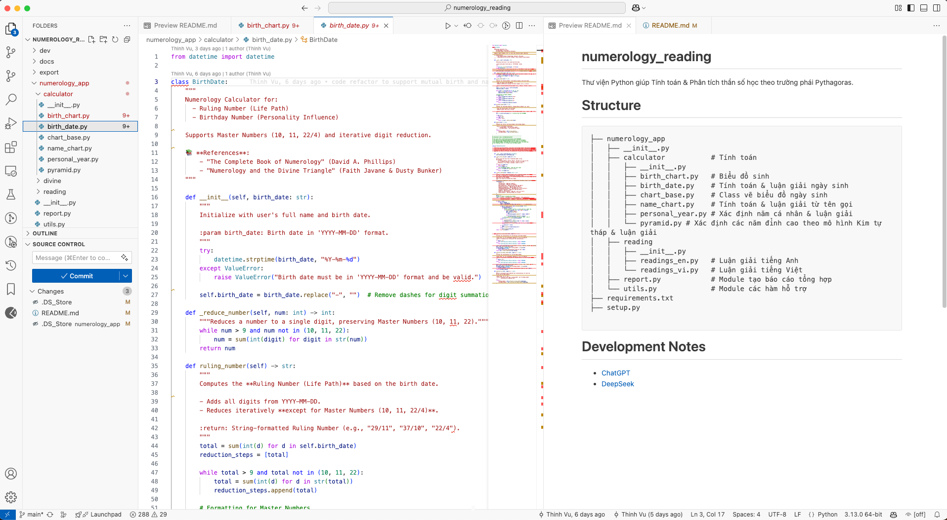This screenshot has height=520, width=947.
Task: Refresh the Explorer file tree
Action: (115, 40)
